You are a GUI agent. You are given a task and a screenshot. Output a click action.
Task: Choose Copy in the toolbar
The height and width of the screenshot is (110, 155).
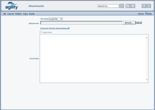[x=25, y=14]
